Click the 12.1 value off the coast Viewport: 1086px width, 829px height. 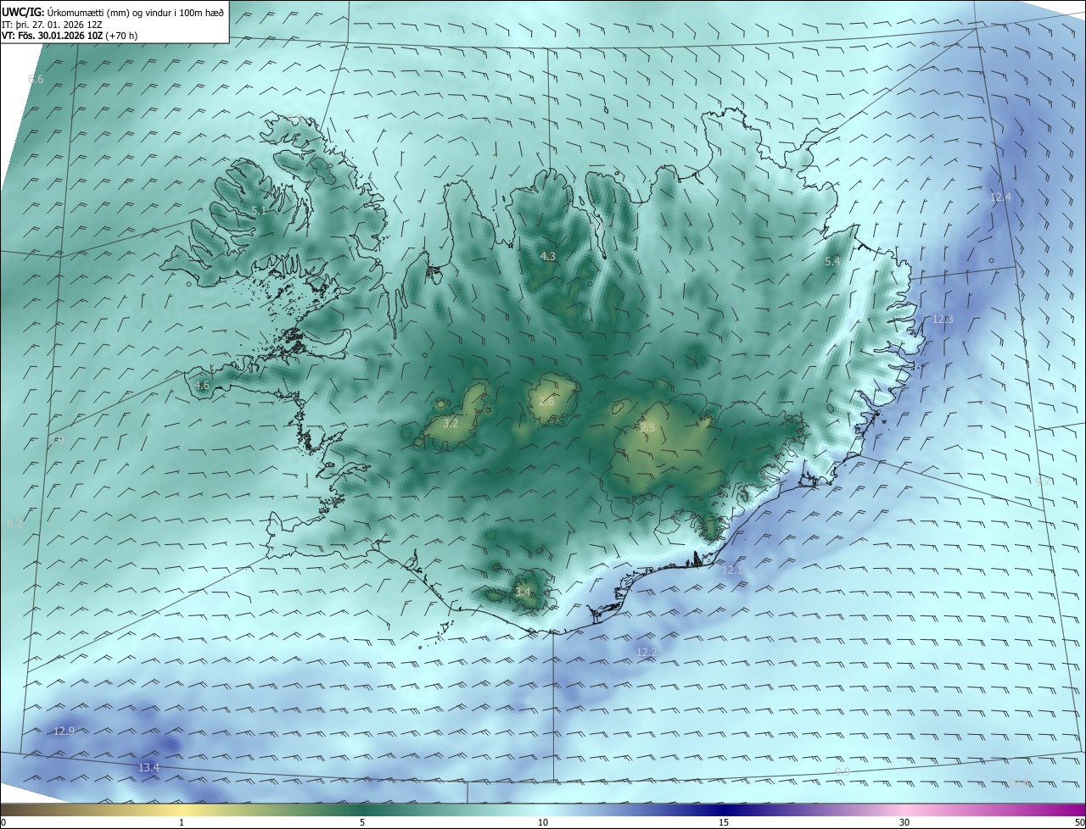coord(732,570)
